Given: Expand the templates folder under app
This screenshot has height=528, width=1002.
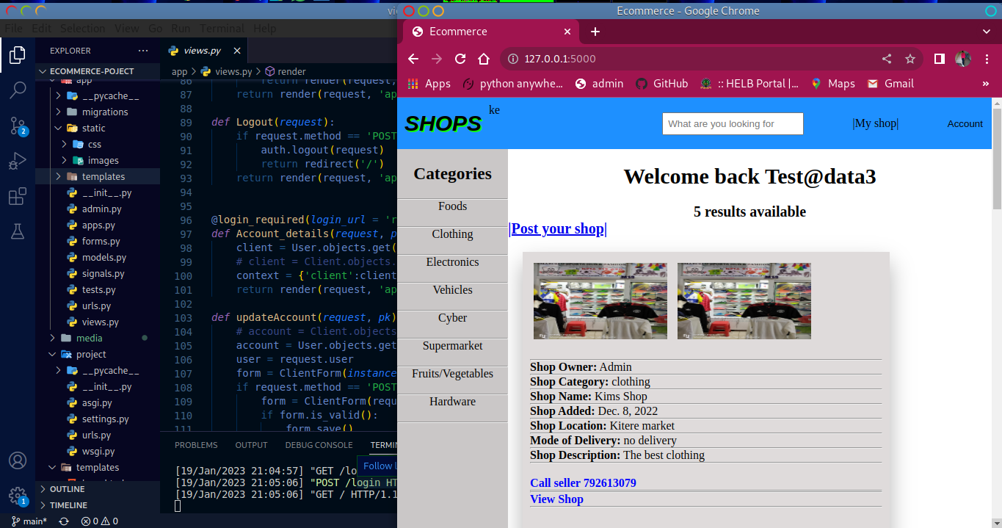Looking at the screenshot, I should (103, 176).
